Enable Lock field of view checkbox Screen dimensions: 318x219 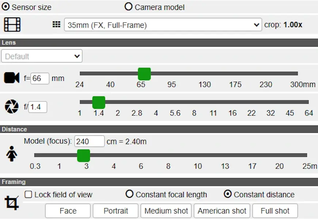[x=28, y=195]
